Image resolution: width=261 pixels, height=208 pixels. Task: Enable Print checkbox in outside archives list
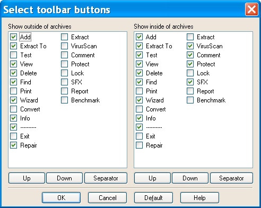[13, 91]
